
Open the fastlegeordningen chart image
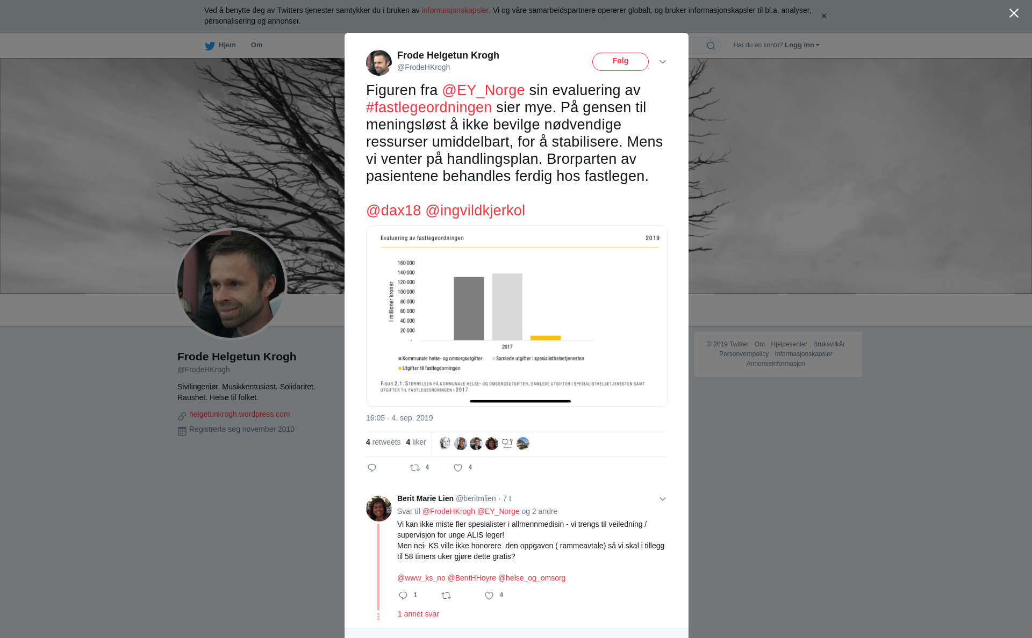[x=517, y=316]
